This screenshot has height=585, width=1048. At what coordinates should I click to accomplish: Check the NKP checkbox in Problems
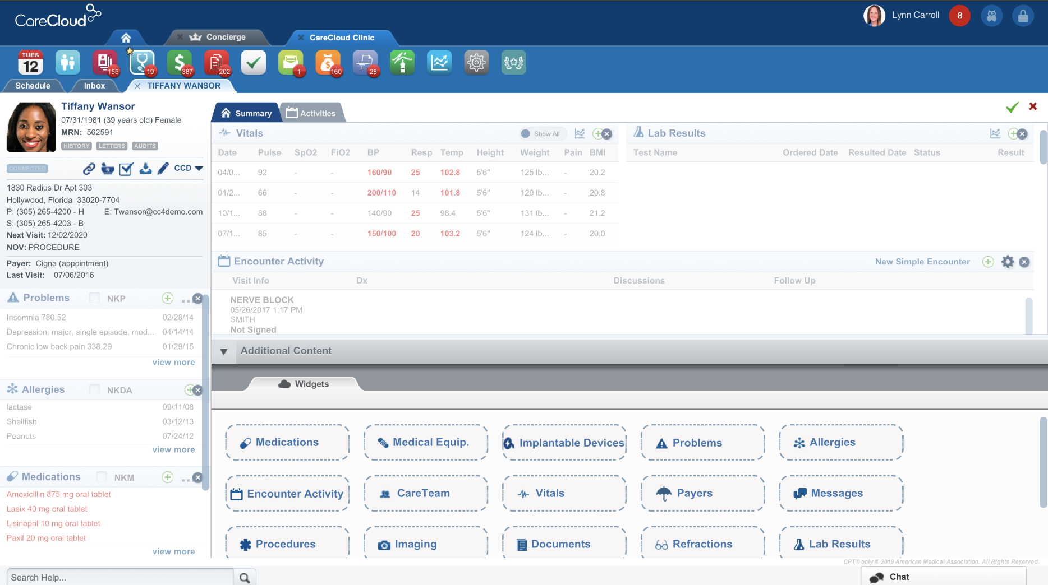pos(95,298)
